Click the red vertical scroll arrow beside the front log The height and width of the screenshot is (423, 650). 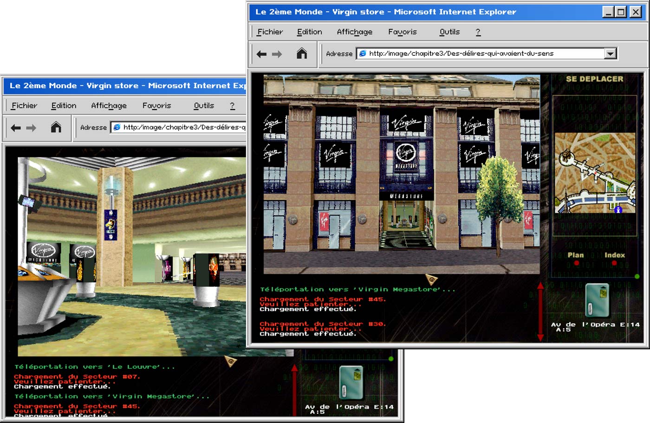540,311
